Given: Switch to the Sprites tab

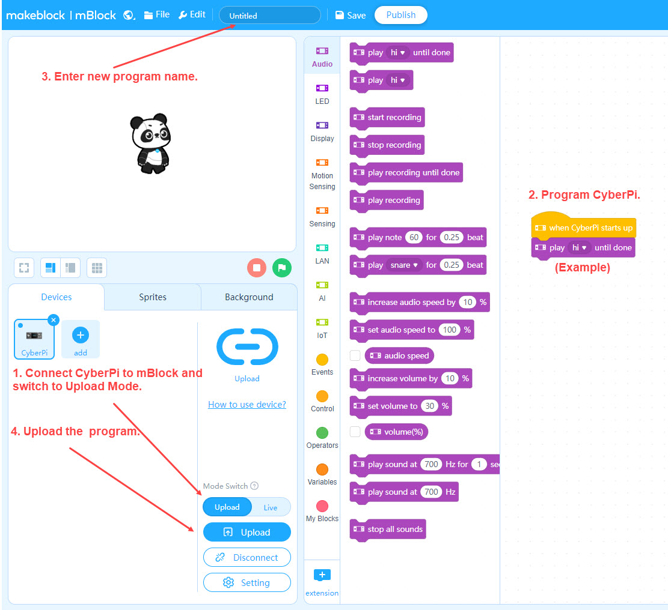Looking at the screenshot, I should click(x=153, y=297).
